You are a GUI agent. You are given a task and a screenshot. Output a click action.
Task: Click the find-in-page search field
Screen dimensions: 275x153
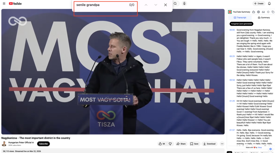coord(102,5)
